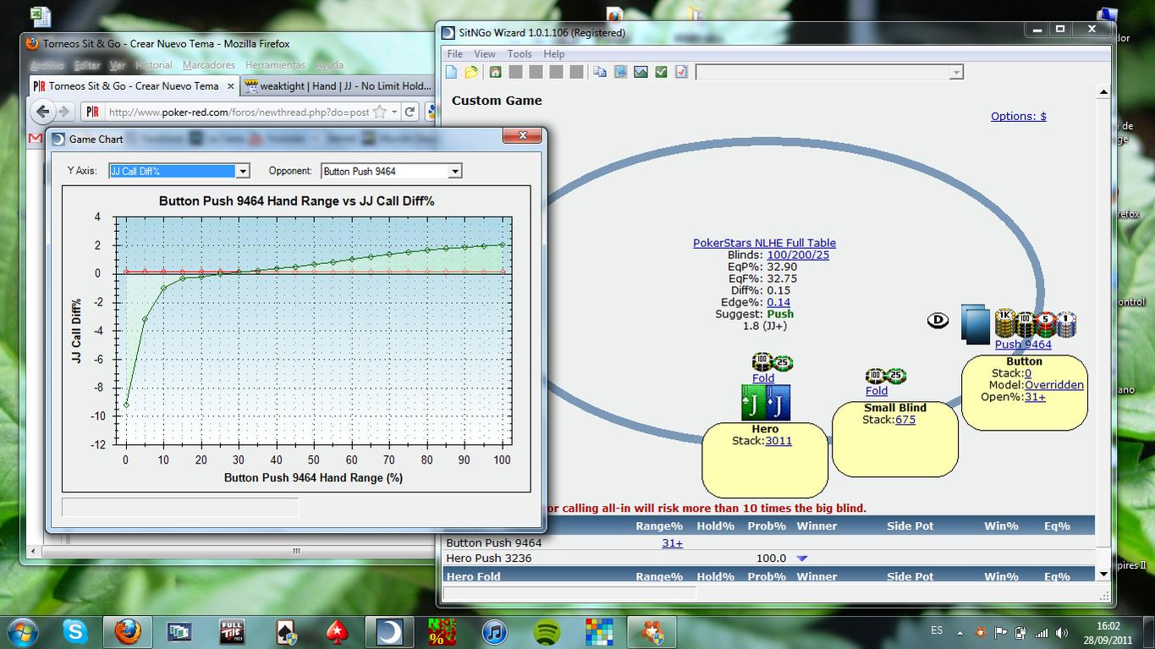Image resolution: width=1155 pixels, height=649 pixels.
Task: Click the green checkmark icon in SitNGo toolbar
Action: [661, 73]
